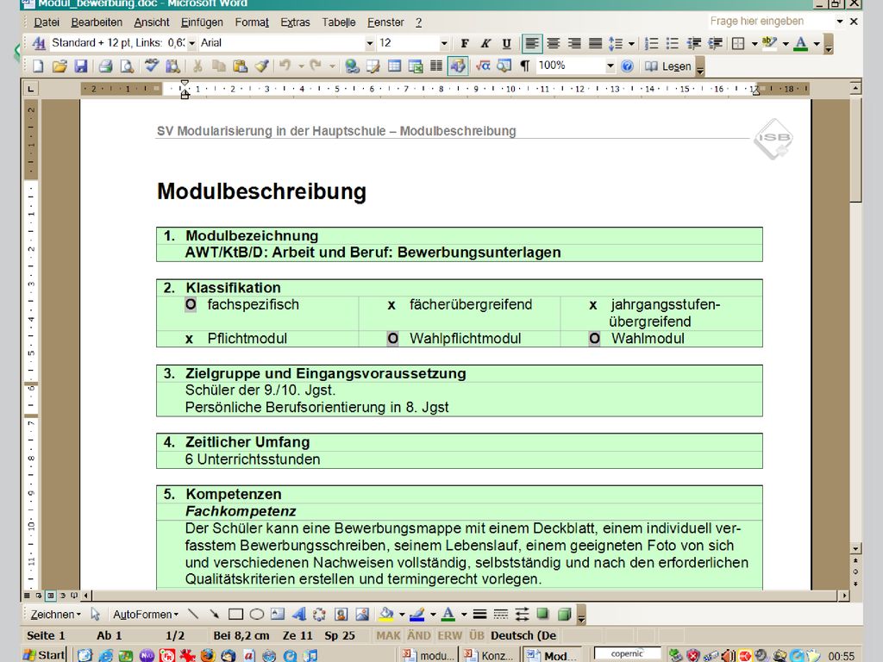Viewport: 883px width, 662px height.
Task: Toggle the Wahlpflichtmodul checkbox
Action: [x=392, y=339]
